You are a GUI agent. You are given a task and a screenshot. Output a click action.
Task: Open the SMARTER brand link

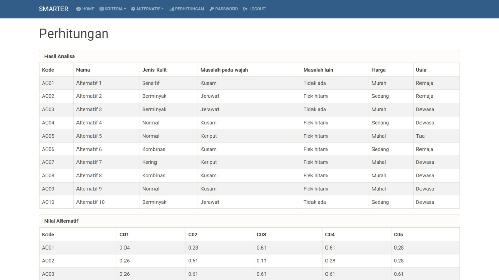(x=53, y=9)
